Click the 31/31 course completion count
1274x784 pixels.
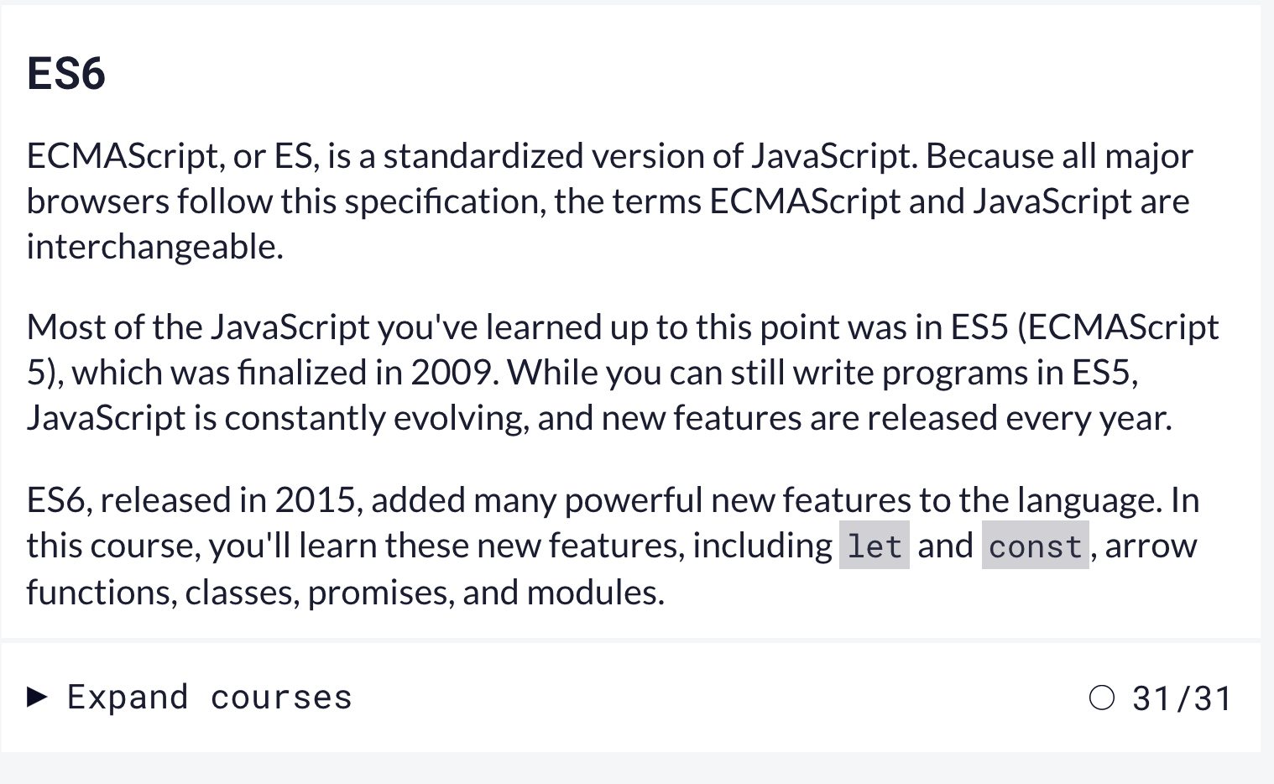coord(1182,698)
